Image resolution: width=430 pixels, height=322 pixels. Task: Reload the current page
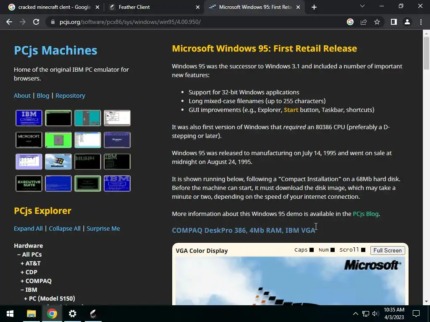pyautogui.click(x=36, y=22)
